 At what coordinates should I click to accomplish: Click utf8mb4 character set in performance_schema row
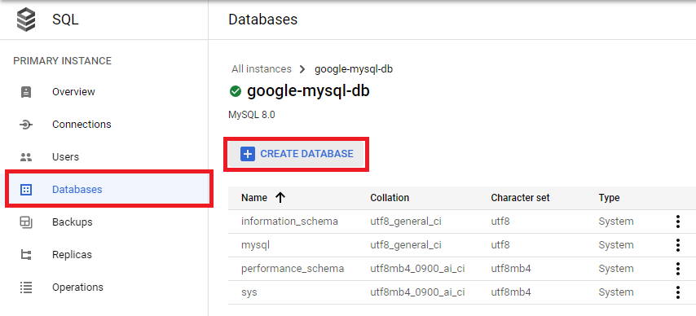click(511, 269)
